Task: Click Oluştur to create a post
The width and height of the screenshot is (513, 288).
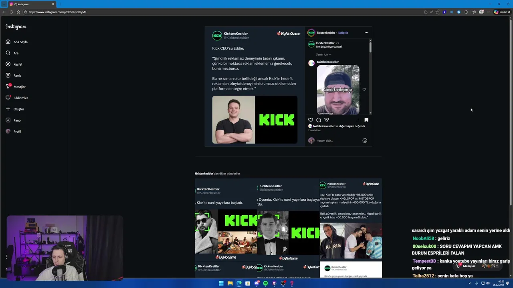Action: click(x=15, y=109)
